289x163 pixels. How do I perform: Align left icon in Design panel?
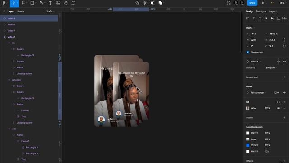tap(247, 18)
